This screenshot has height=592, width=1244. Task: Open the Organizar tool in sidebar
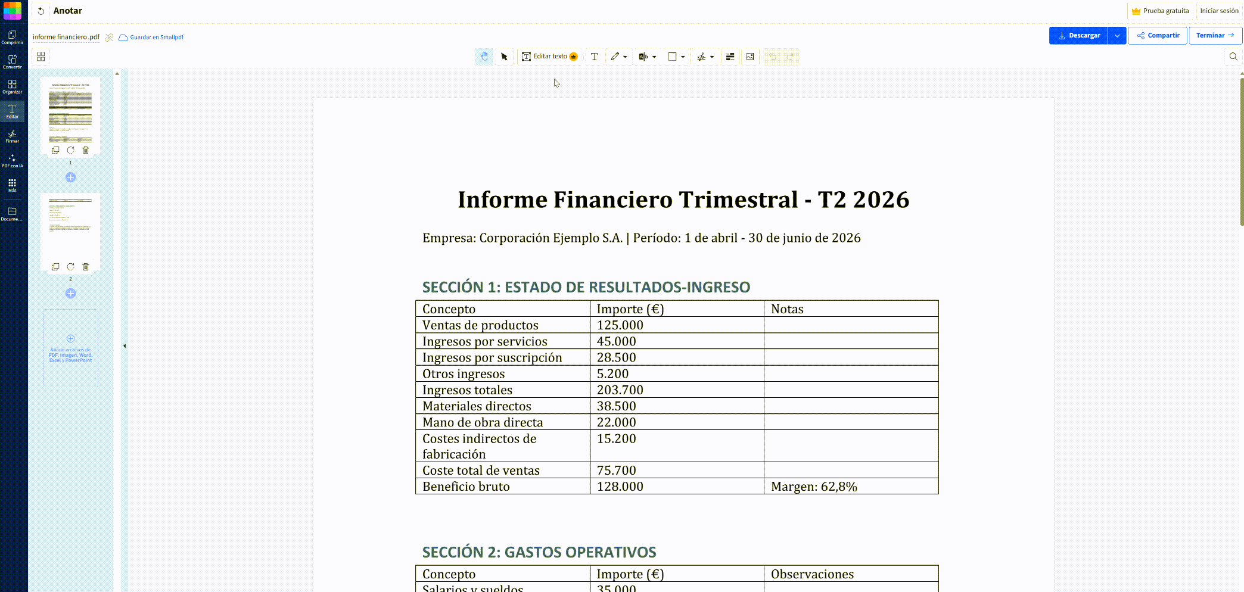12,87
